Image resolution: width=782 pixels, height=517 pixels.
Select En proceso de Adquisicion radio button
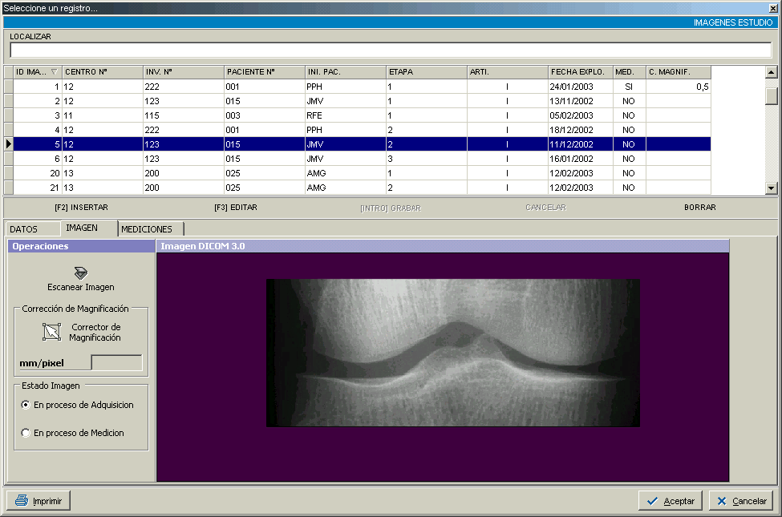26,405
